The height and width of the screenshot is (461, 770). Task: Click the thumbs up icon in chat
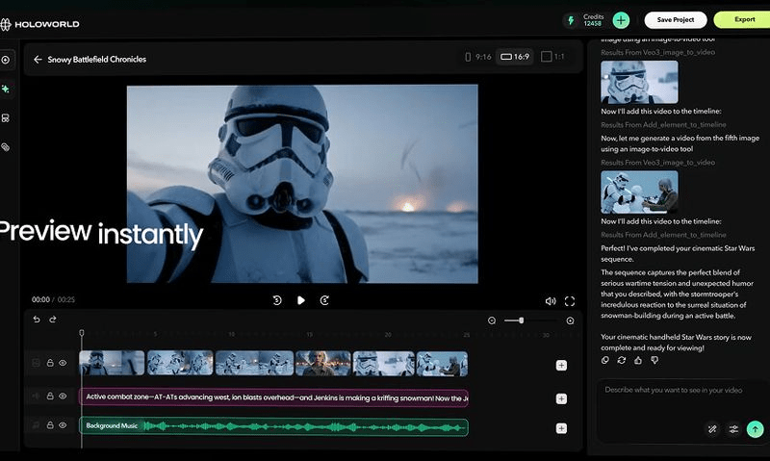(637, 360)
